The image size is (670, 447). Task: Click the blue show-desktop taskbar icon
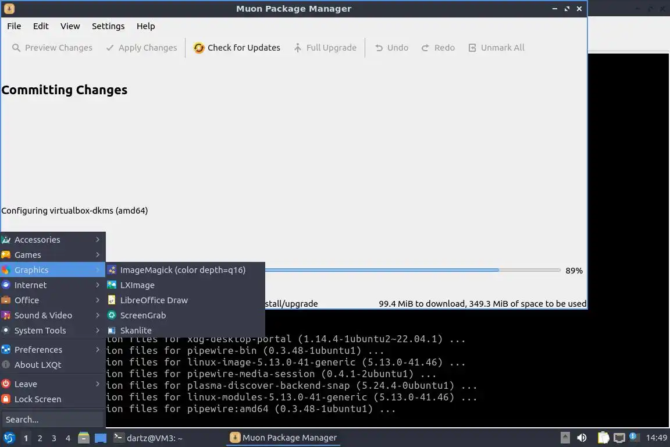point(101,438)
